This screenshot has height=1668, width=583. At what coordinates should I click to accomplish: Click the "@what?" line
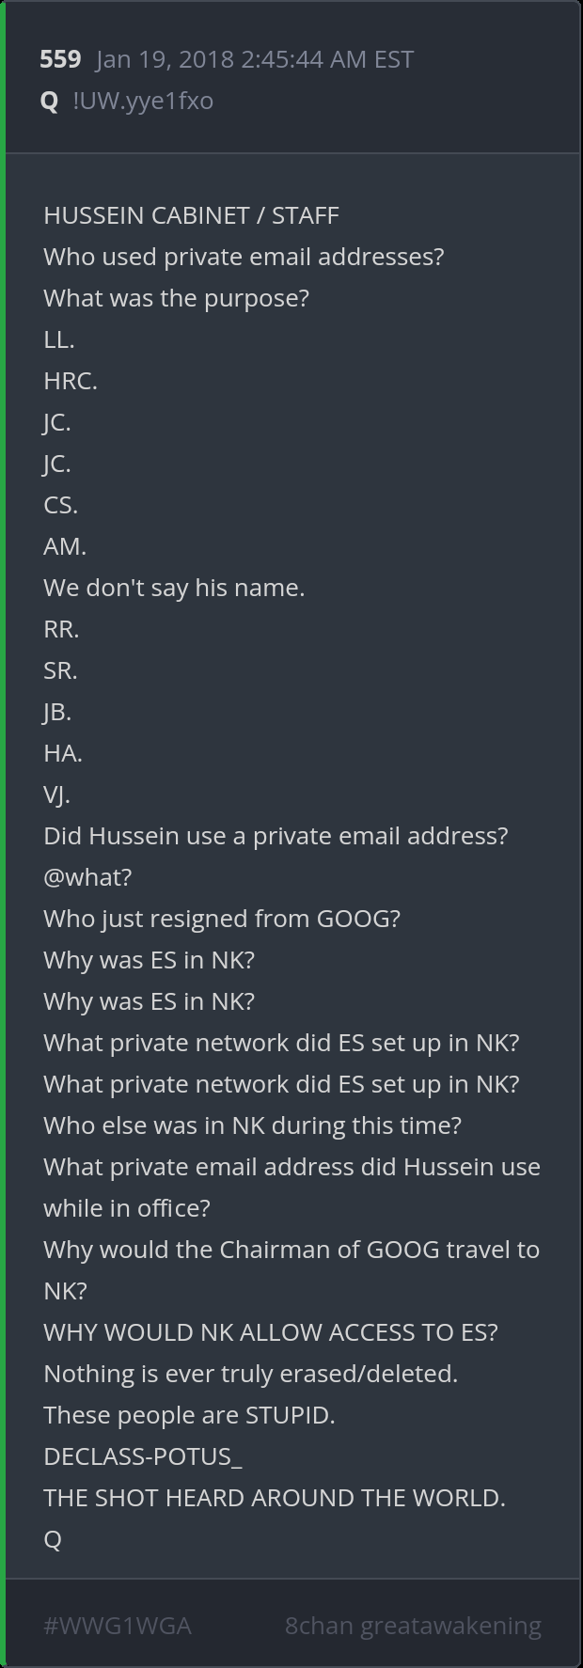coord(87,877)
